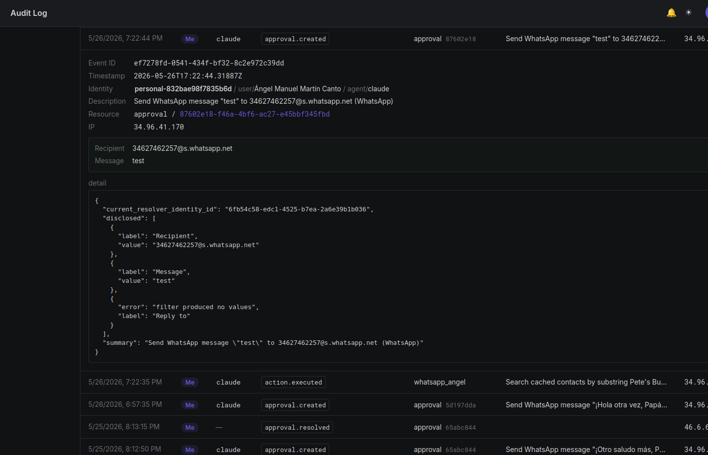Screen dimensions: 708x455
Task: Expand the 6:57:35 PM approval.created row
Action: pos(394,405)
